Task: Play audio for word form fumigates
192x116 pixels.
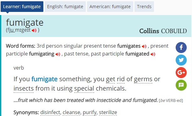Action: [144, 46]
